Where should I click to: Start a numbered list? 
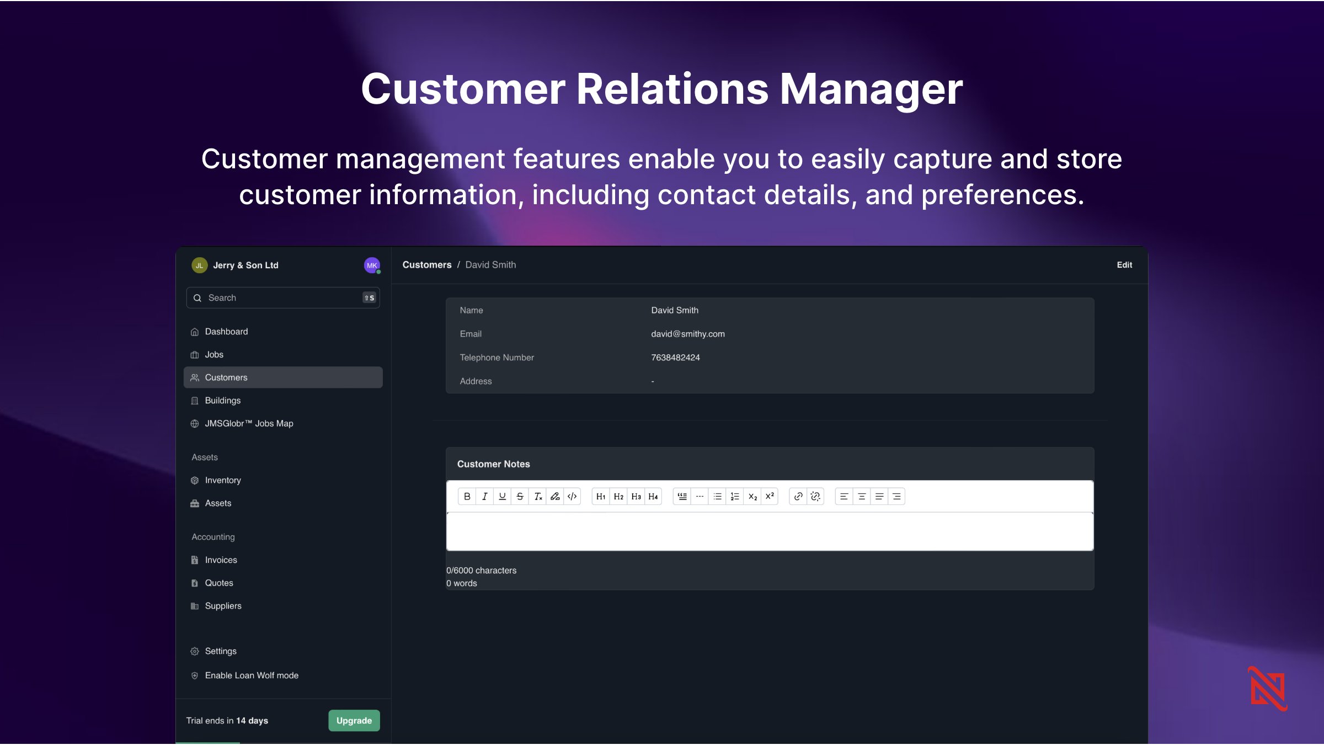[x=735, y=496]
